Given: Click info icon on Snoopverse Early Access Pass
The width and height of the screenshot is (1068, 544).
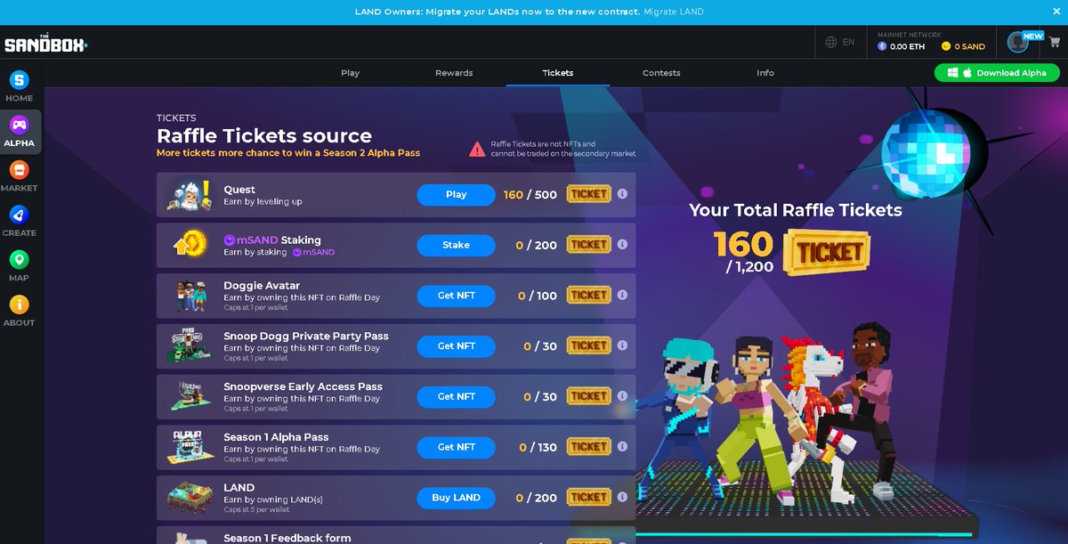Looking at the screenshot, I should coord(622,396).
